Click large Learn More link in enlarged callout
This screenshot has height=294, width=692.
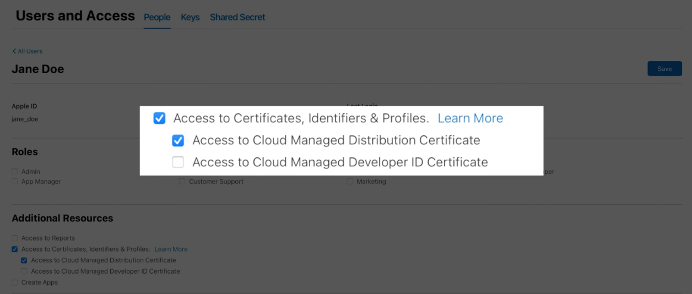point(470,118)
